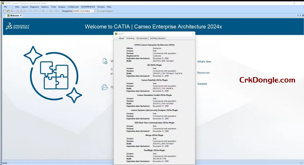This screenshot has width=304, height=165.
Task: Click the 'Cameo DataHub 2024x Plugin' heading
Action: click(x=154, y=80)
